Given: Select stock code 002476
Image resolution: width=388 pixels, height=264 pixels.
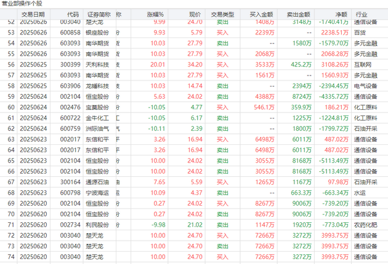Looking at the screenshot, I should point(70,107).
